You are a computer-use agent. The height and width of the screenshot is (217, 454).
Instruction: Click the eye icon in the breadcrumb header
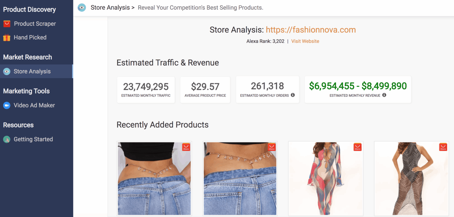[x=82, y=7]
